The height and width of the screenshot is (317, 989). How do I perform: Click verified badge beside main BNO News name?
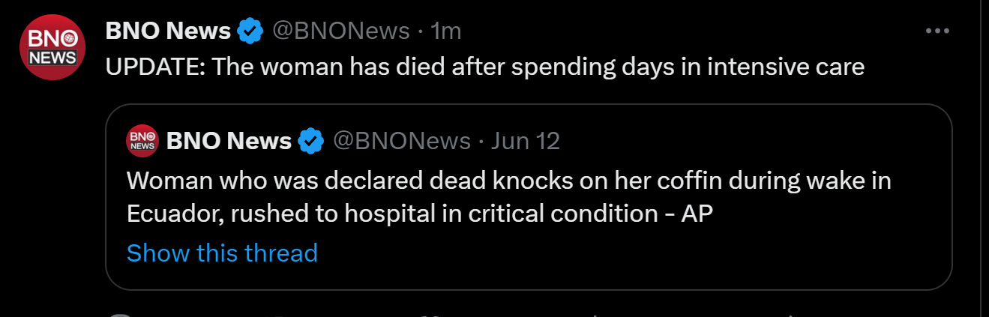(250, 31)
